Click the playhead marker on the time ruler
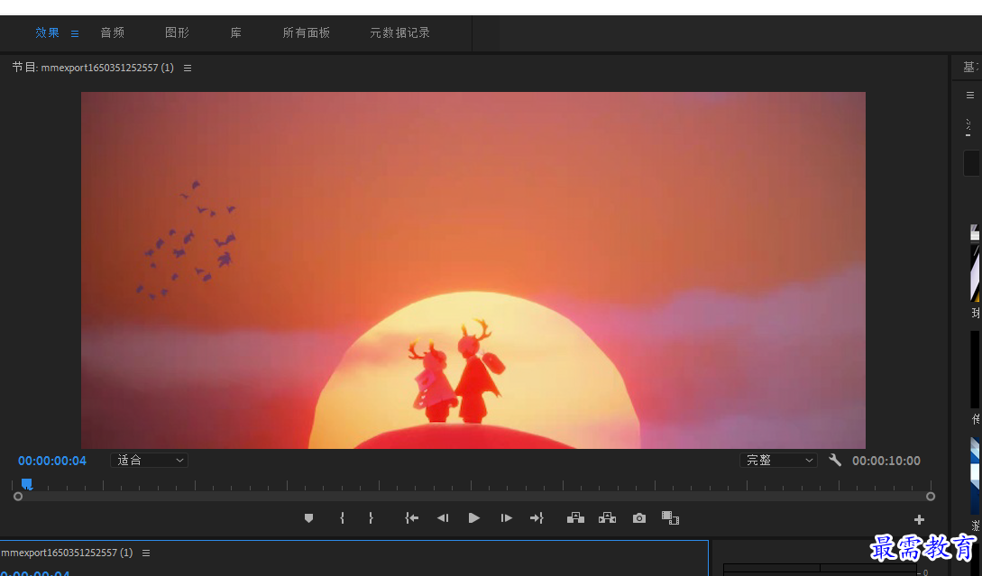 [26, 483]
